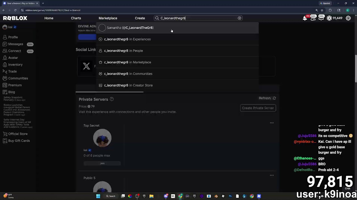Close the Steal a Brainrot browser tab
The width and height of the screenshot is (357, 200).
pyautogui.click(x=37, y=3)
